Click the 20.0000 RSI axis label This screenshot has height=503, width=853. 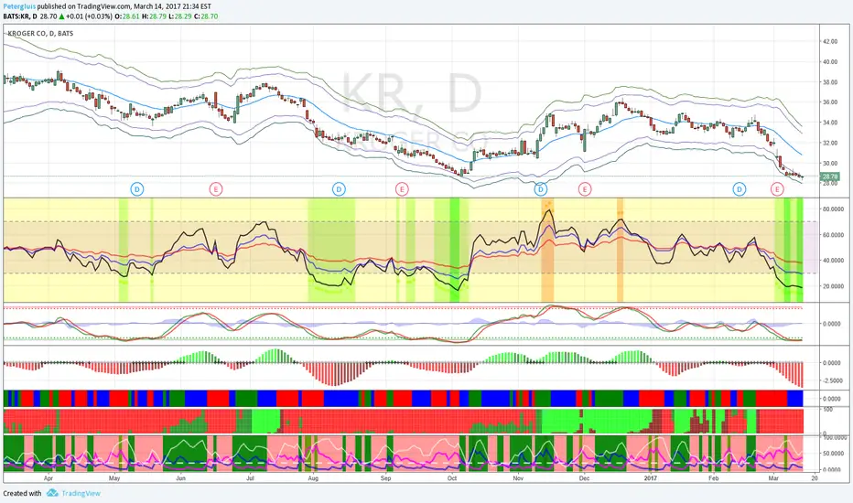pyautogui.click(x=832, y=286)
